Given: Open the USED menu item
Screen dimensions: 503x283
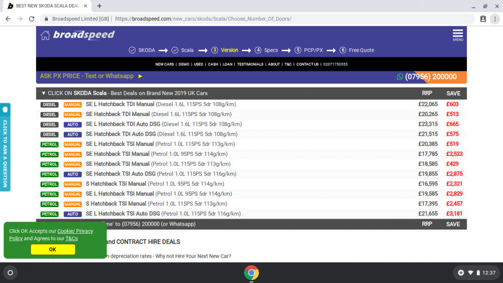Looking at the screenshot, I should [199, 64].
